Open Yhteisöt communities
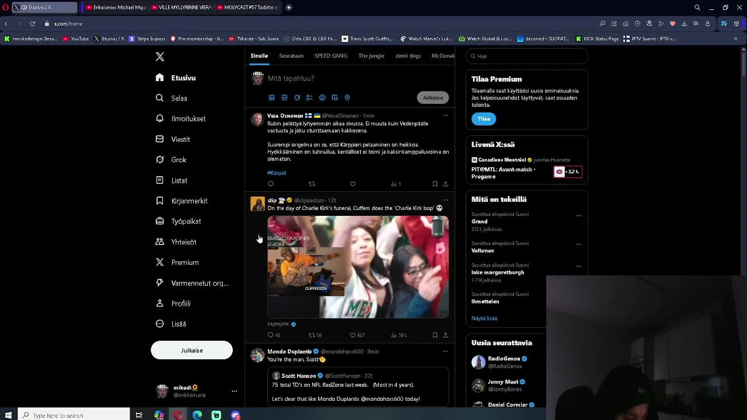 pos(176,242)
